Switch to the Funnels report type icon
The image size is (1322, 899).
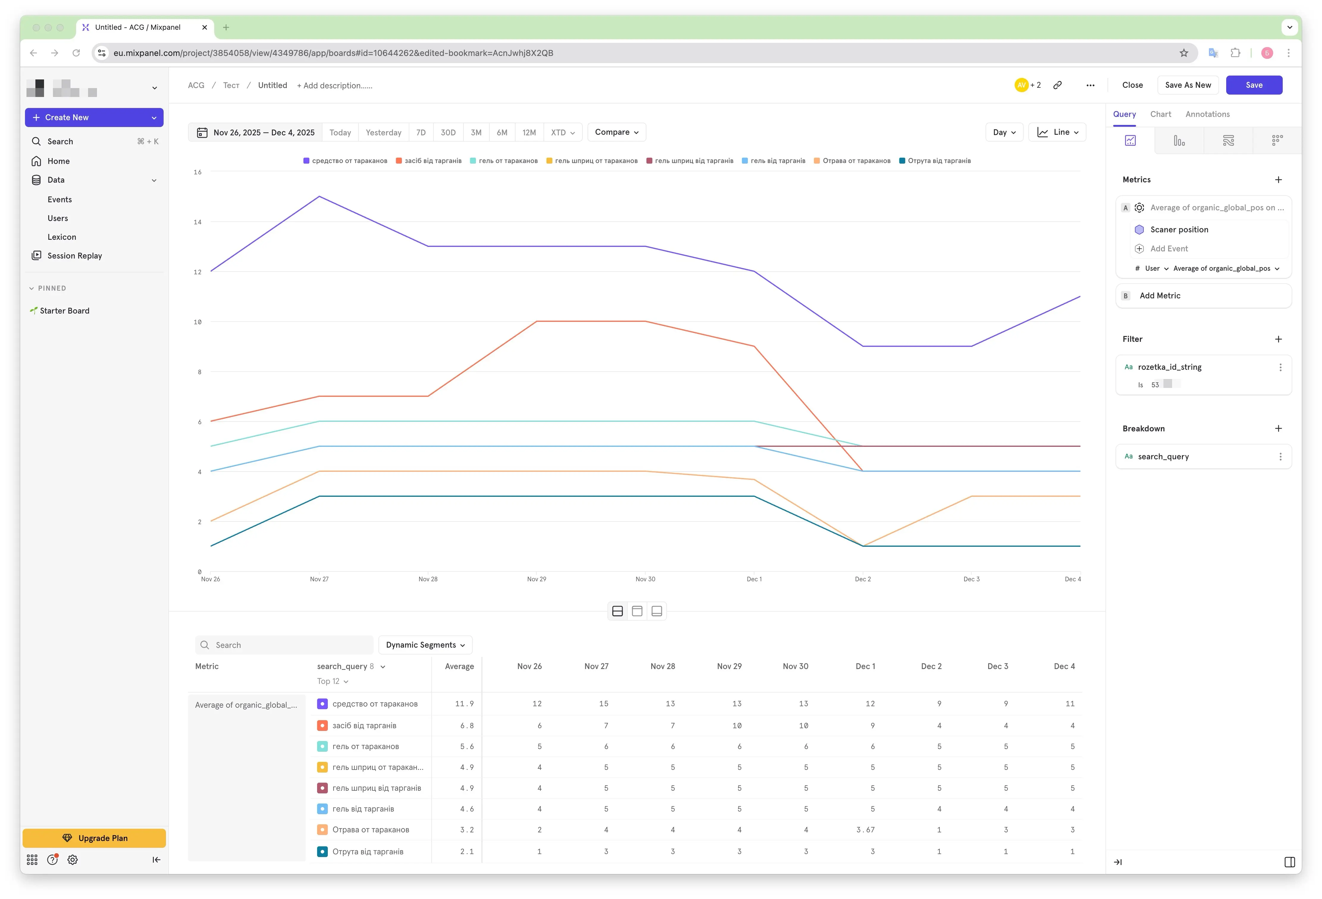[x=1179, y=140]
